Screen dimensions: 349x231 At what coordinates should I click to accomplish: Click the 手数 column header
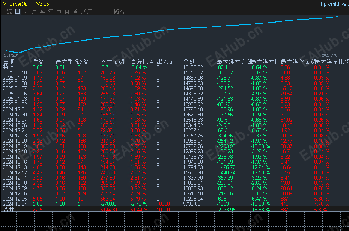pos(39,62)
